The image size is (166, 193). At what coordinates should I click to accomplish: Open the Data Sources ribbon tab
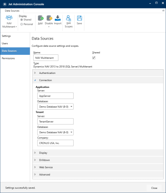point(12,11)
